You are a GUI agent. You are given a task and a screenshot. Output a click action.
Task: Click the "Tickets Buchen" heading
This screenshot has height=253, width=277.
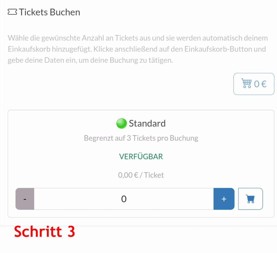50,12
